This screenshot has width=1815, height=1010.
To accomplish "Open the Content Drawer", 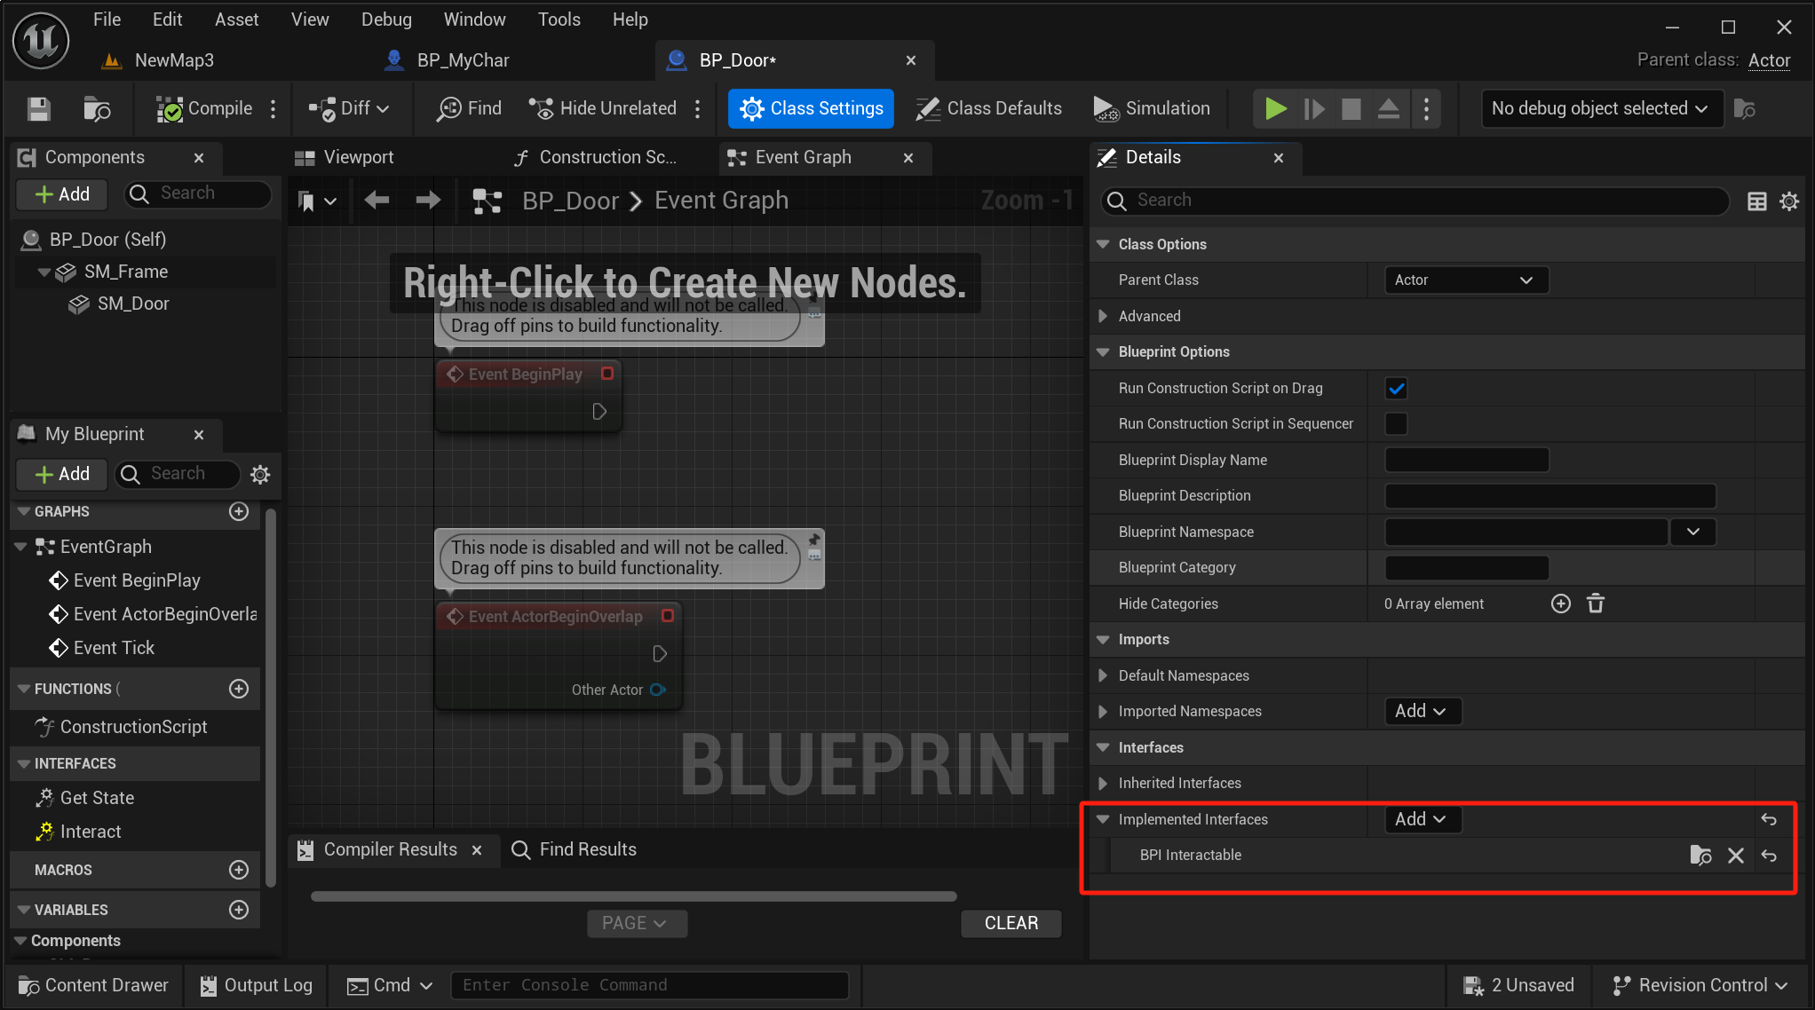I will tap(93, 985).
